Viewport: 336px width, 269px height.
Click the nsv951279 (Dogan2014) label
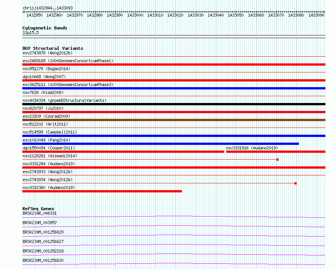tap(46, 69)
